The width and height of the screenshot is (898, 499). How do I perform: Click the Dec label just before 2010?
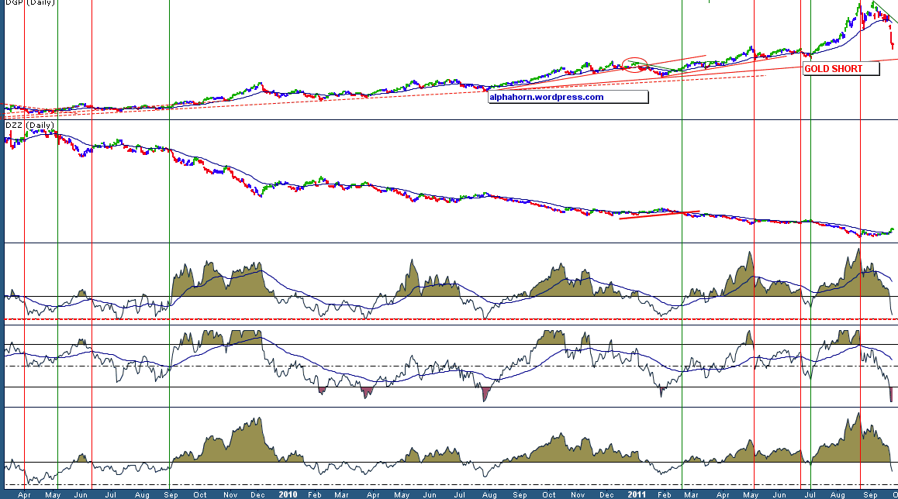point(257,494)
